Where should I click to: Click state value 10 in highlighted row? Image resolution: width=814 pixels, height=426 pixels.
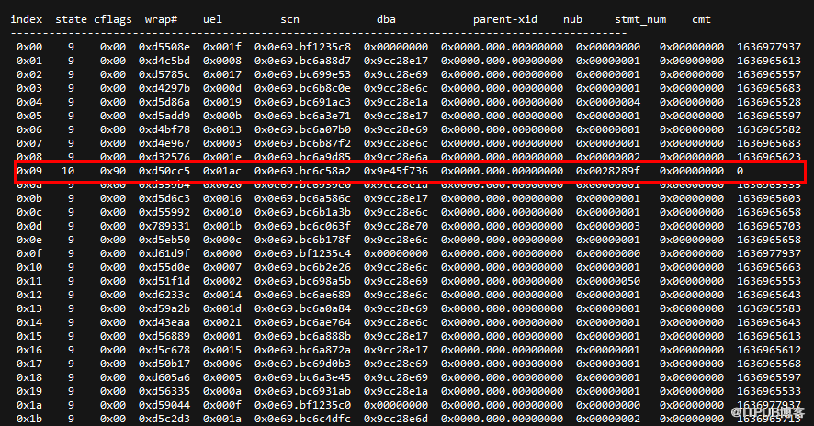click(68, 172)
